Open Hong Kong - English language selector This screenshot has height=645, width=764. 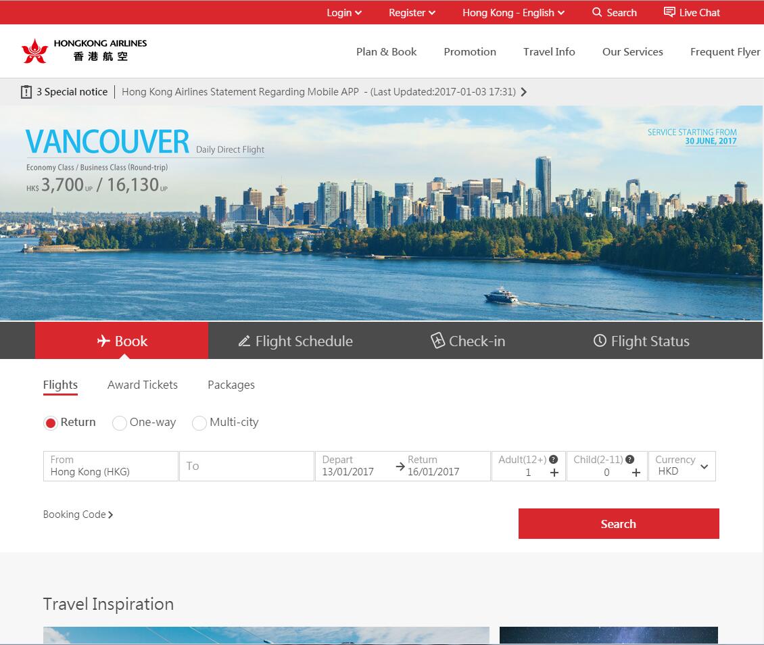pos(513,13)
